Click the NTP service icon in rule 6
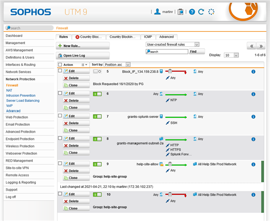Viewport: 270px width, 221px height. (167, 100)
